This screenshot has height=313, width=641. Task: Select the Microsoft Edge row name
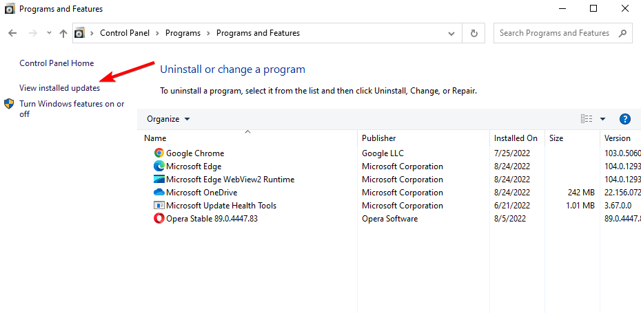[x=194, y=166]
